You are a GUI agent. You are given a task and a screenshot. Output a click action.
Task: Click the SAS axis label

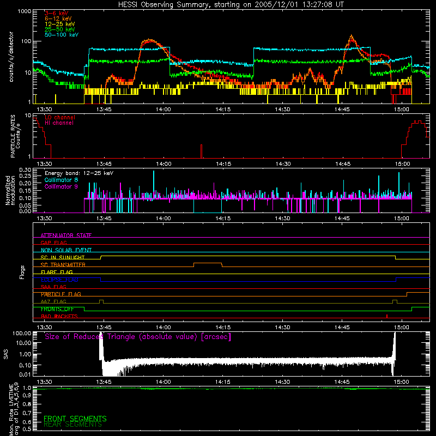(x=5, y=354)
